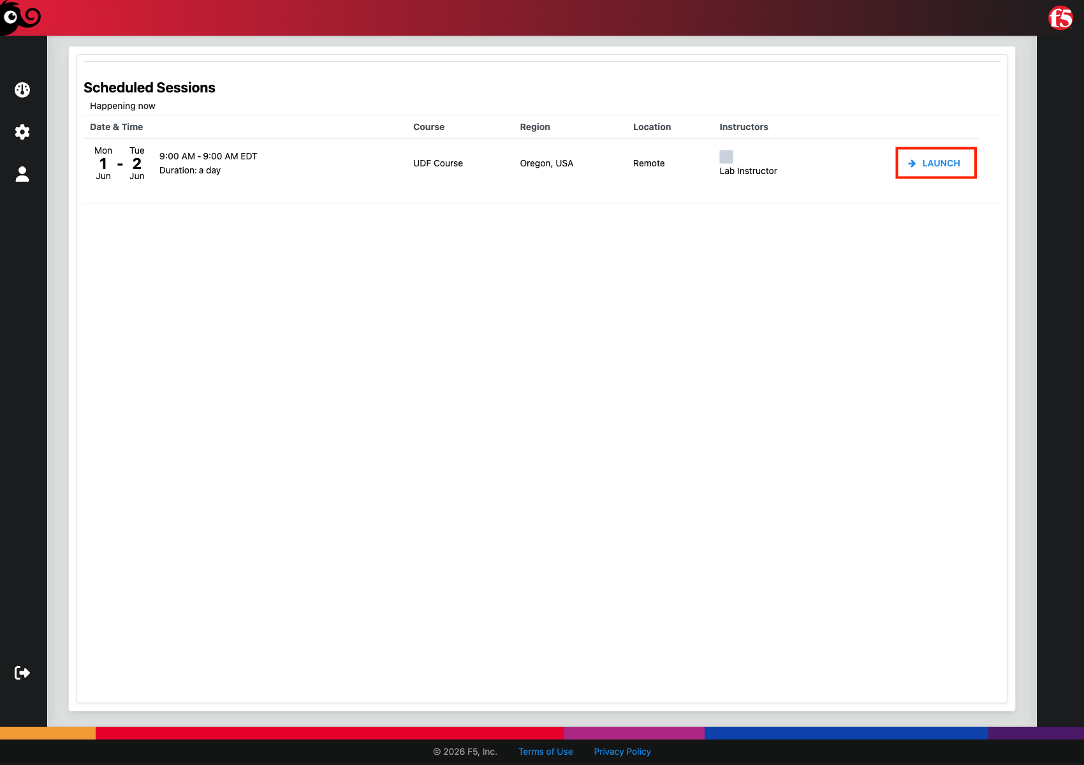
Task: Select the UDF Course cell
Action: (x=438, y=163)
